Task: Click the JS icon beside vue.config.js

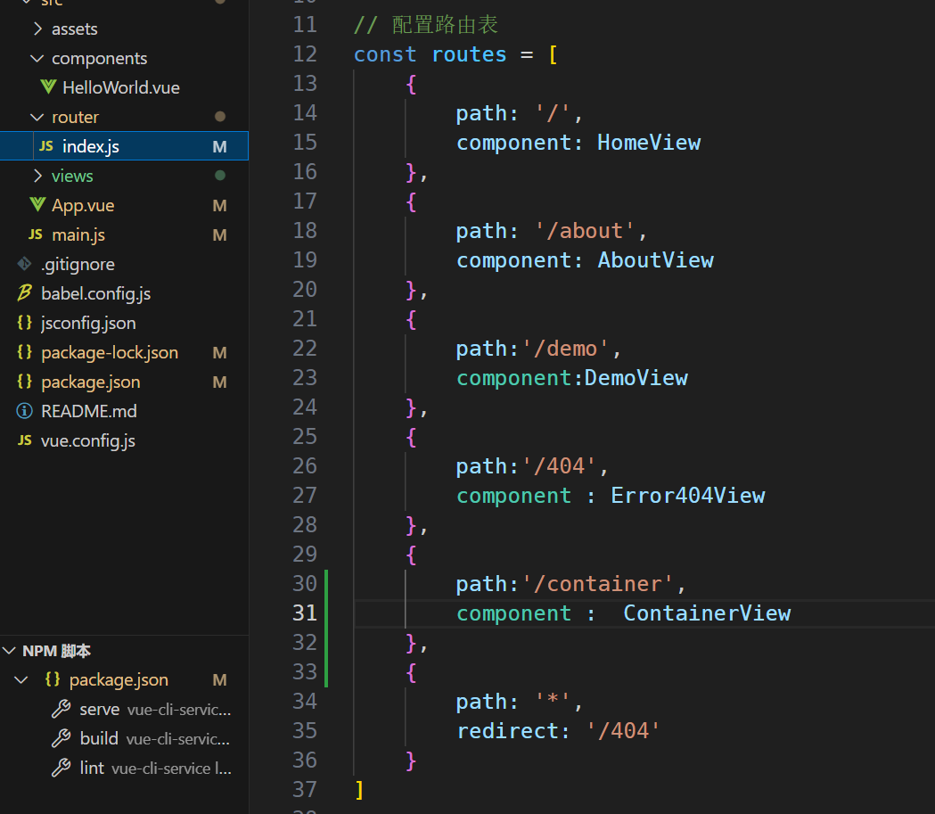Action: [x=24, y=440]
